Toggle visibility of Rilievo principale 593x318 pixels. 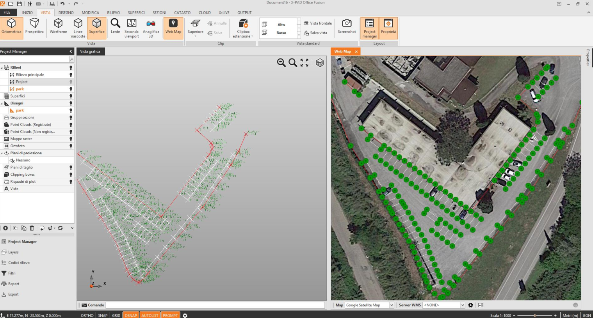click(x=71, y=75)
